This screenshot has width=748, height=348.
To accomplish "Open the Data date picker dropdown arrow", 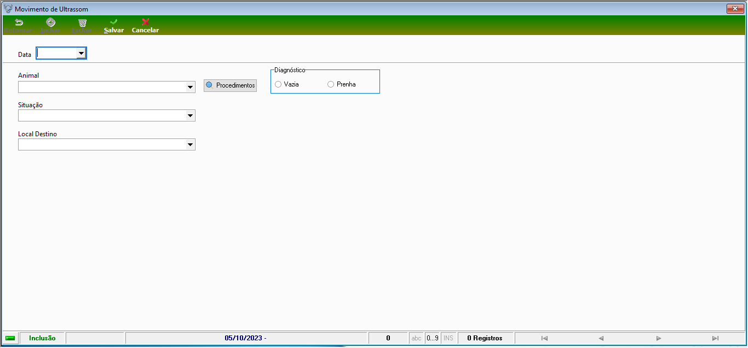I will [x=81, y=53].
